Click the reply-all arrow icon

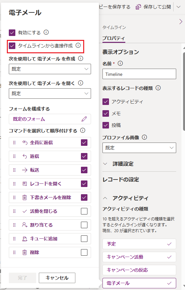(25, 143)
